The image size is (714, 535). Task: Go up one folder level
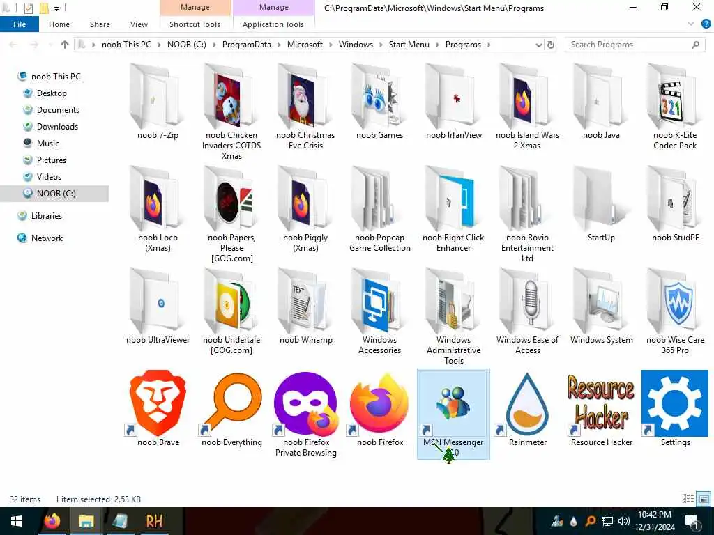click(x=65, y=45)
